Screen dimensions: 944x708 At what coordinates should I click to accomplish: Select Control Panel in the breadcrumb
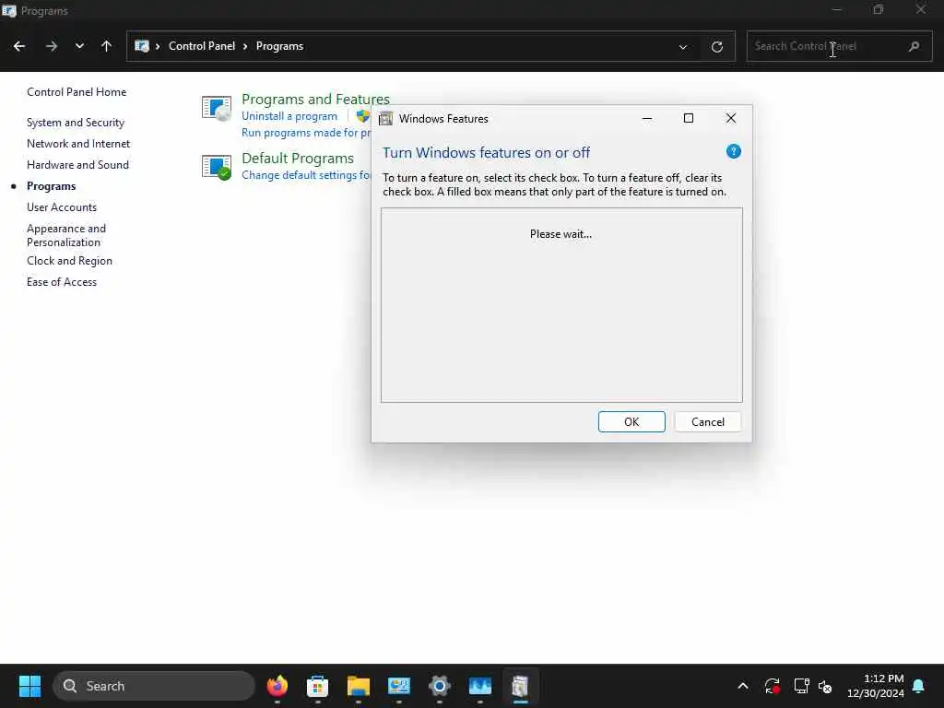[202, 46]
